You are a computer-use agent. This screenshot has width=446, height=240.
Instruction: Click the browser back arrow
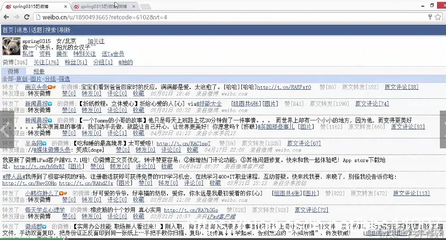point(6,17)
